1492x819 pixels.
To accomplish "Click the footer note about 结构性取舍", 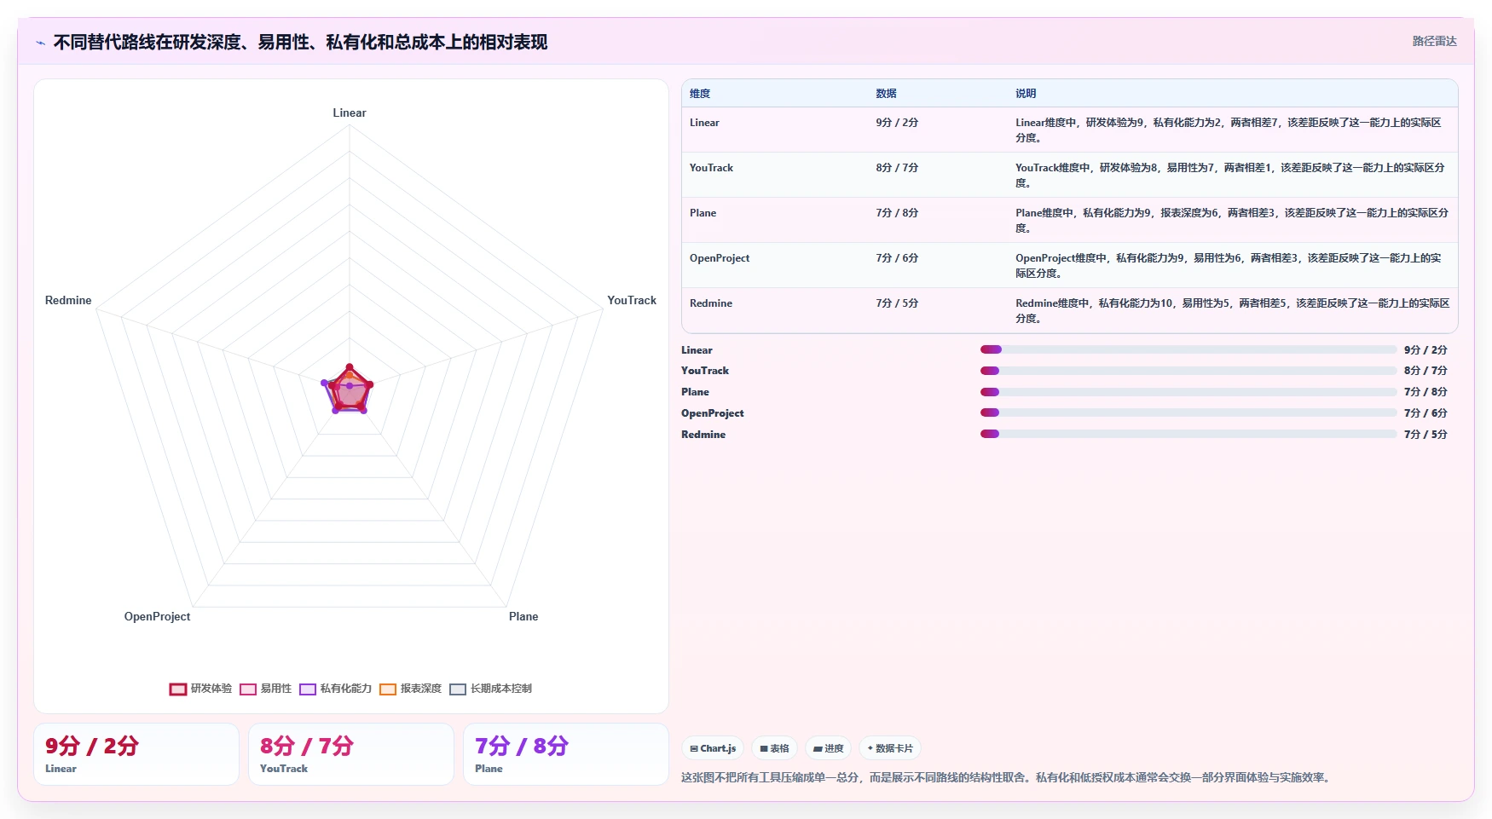I will tap(1008, 777).
